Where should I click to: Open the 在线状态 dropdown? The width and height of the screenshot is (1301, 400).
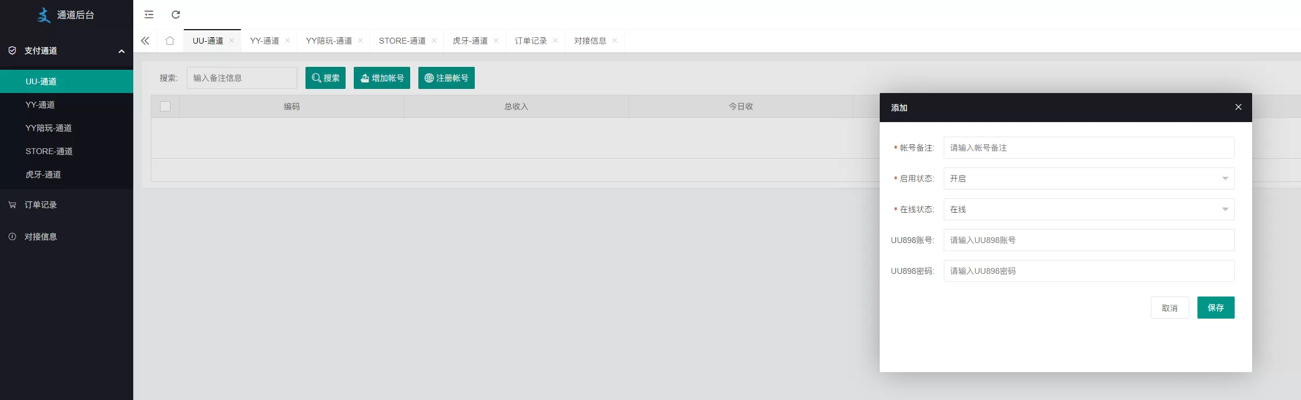(x=1088, y=209)
